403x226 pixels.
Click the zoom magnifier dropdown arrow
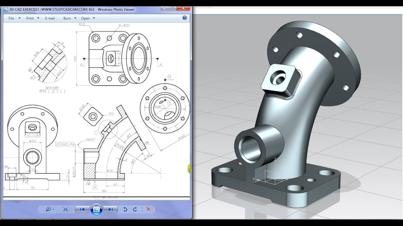(53, 209)
